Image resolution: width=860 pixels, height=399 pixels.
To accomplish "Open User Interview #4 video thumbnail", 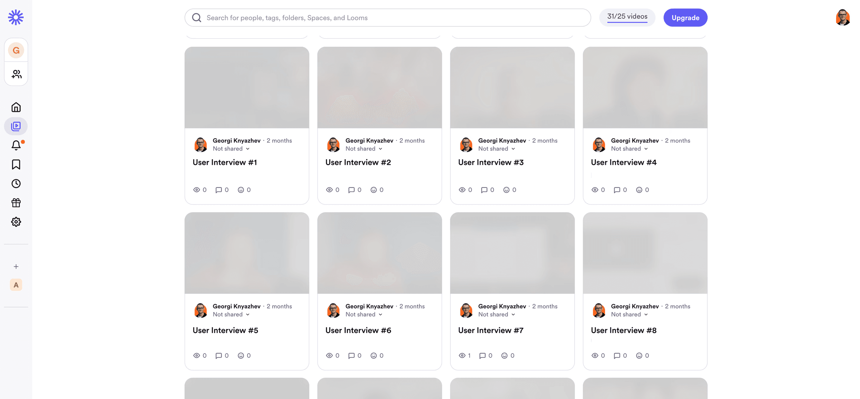I will point(645,88).
